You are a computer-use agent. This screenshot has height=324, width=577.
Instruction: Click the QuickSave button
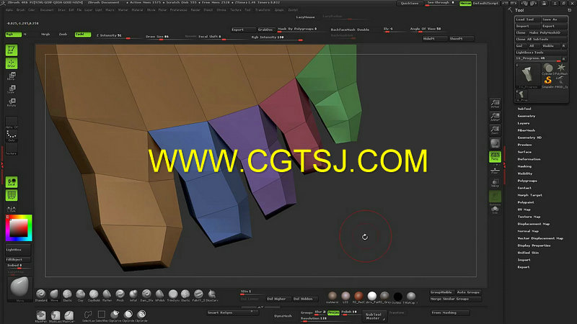(410, 3)
